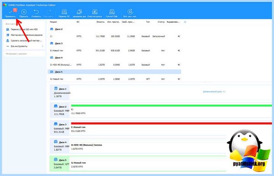Sort by the Емкость column header
The width and height of the screenshot is (274, 176).
[x=100, y=22]
